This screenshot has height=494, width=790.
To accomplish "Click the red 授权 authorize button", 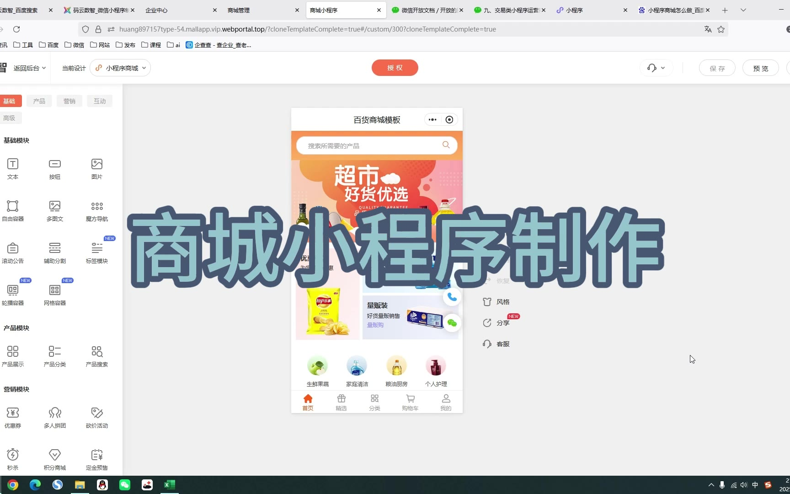I will click(395, 68).
